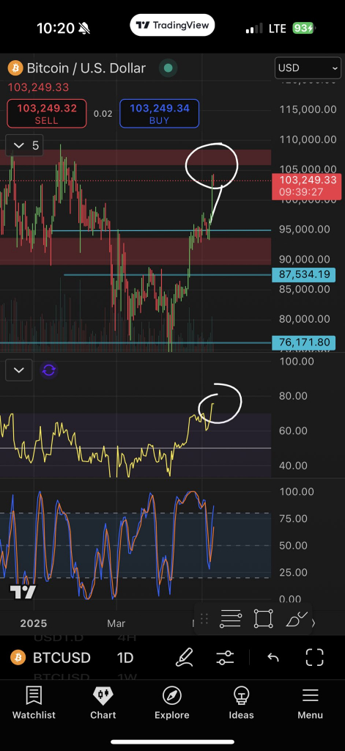
Task: Collapse the indicator legend showing 5
Action: 24,146
